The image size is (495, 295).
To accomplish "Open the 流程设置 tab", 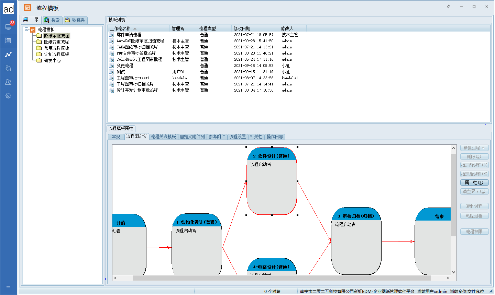I will [238, 137].
